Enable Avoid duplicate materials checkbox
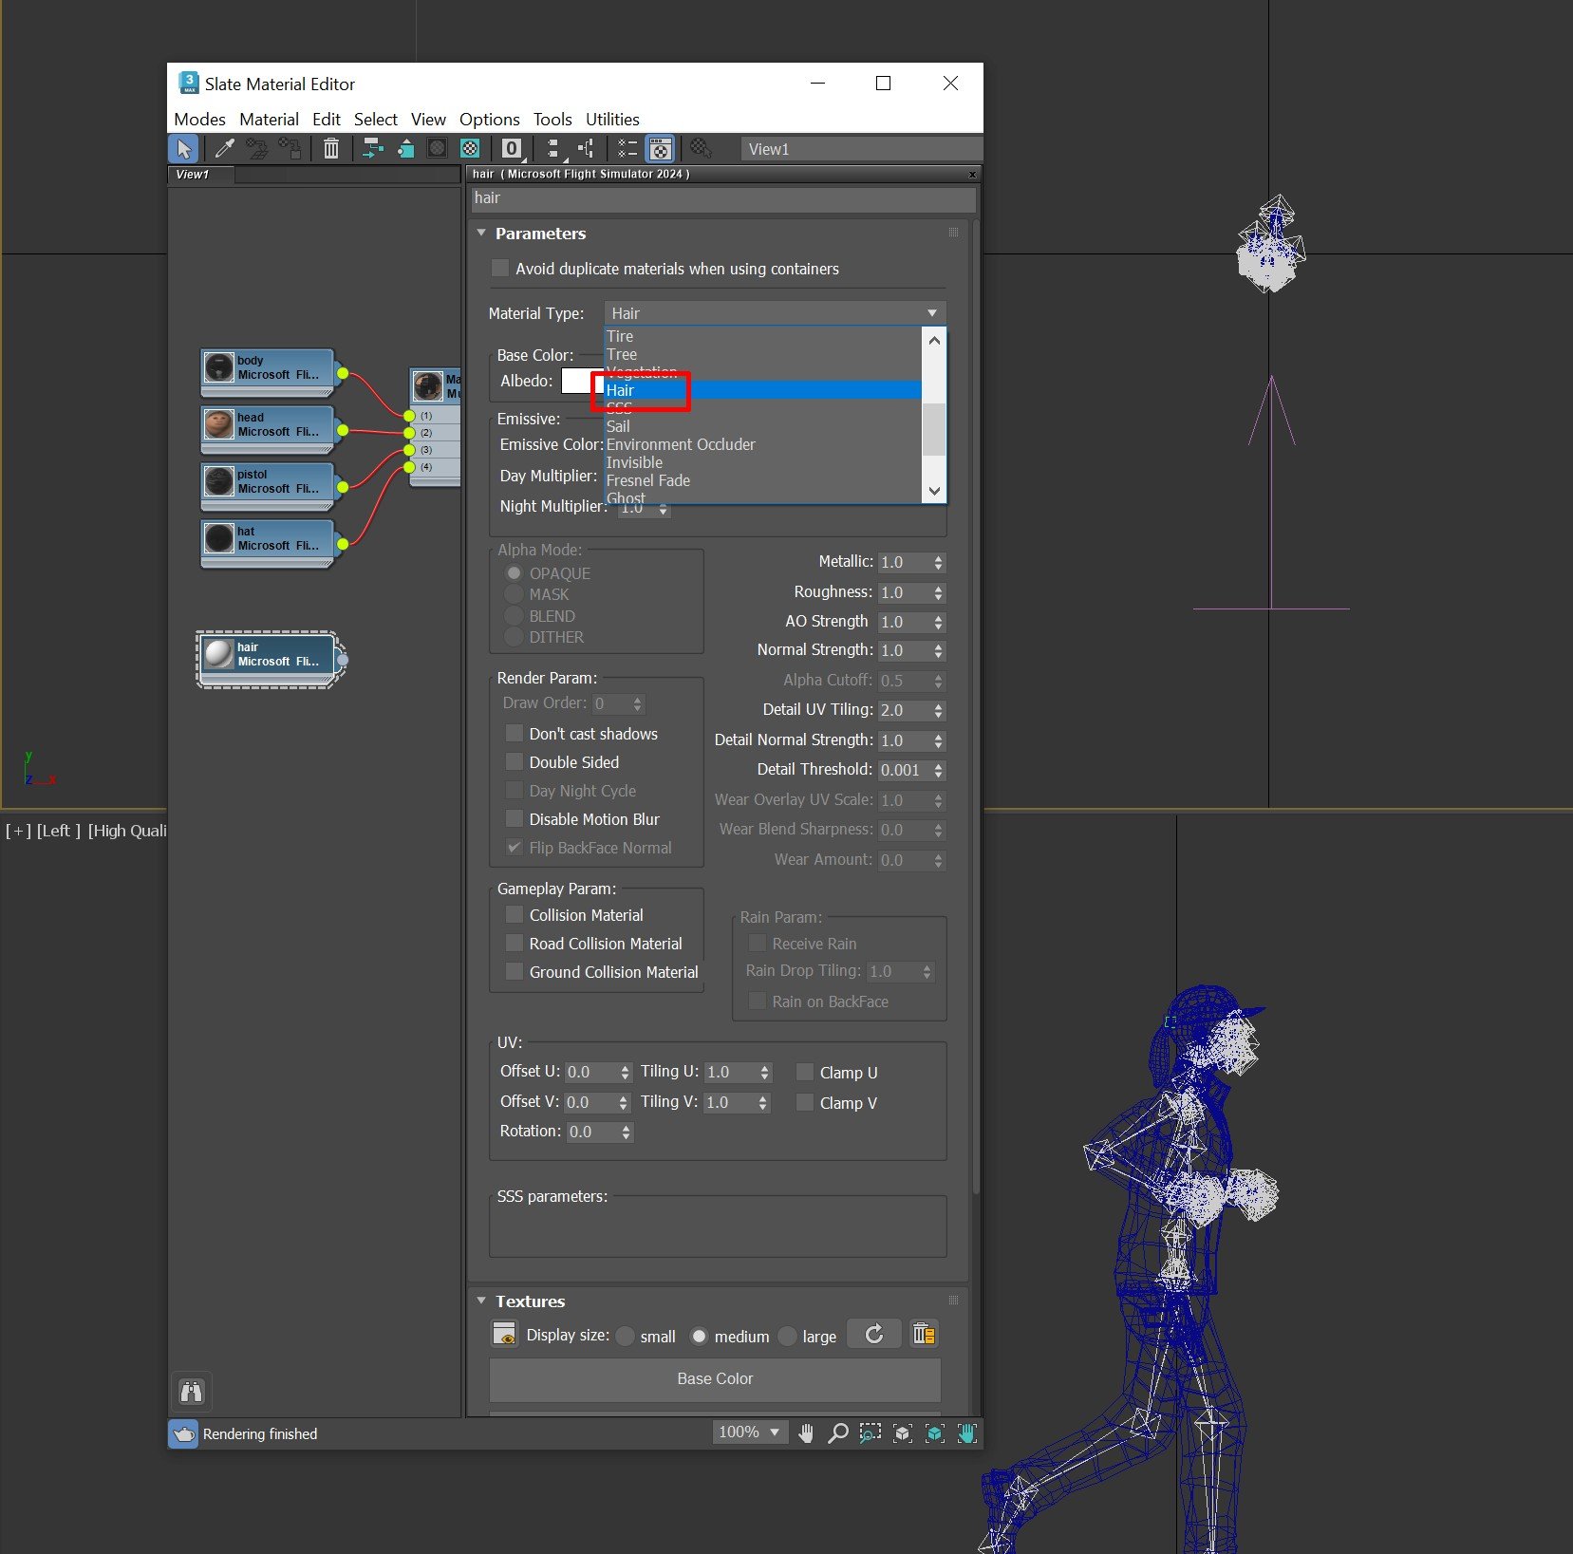 click(500, 269)
